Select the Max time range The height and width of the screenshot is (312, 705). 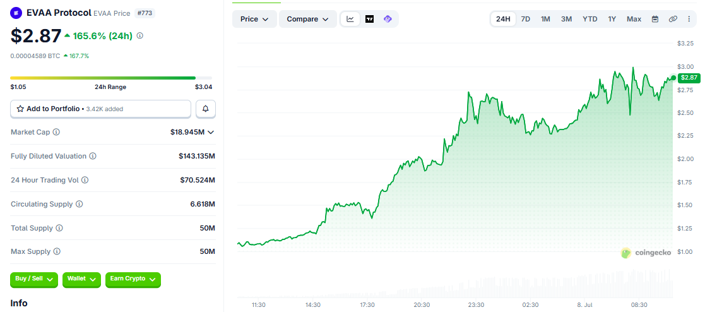(634, 19)
